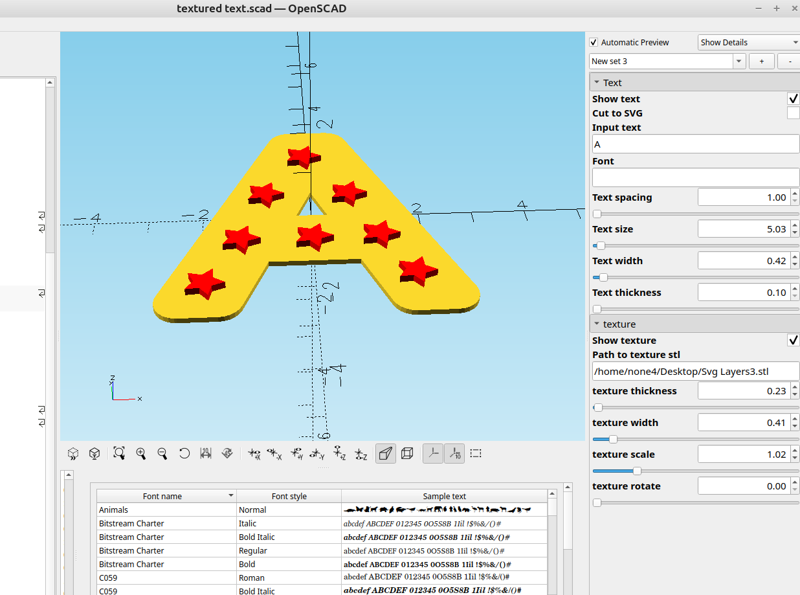
Task: Enable the Cut to SVG checkbox
Action: coord(793,113)
